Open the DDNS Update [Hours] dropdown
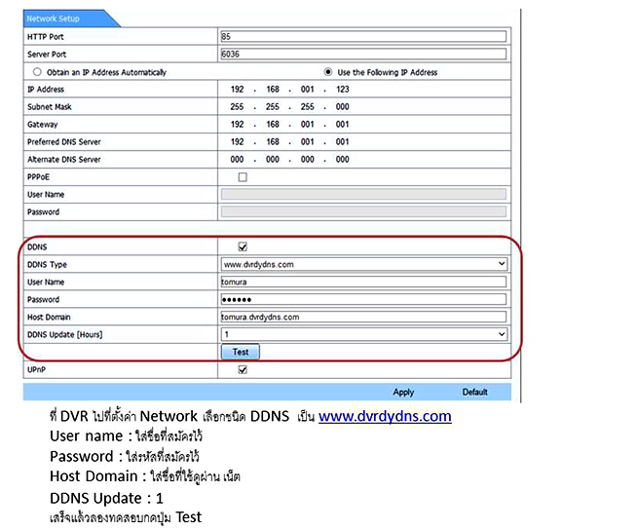 [x=363, y=334]
